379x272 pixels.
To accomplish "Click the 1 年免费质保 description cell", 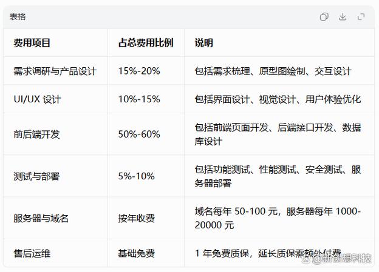I will [x=279, y=253].
